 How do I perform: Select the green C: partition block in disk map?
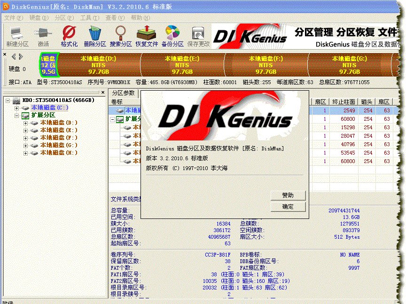tap(49, 65)
